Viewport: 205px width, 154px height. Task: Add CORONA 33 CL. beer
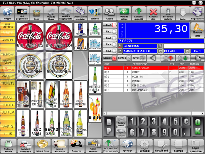click(x=81, y=123)
